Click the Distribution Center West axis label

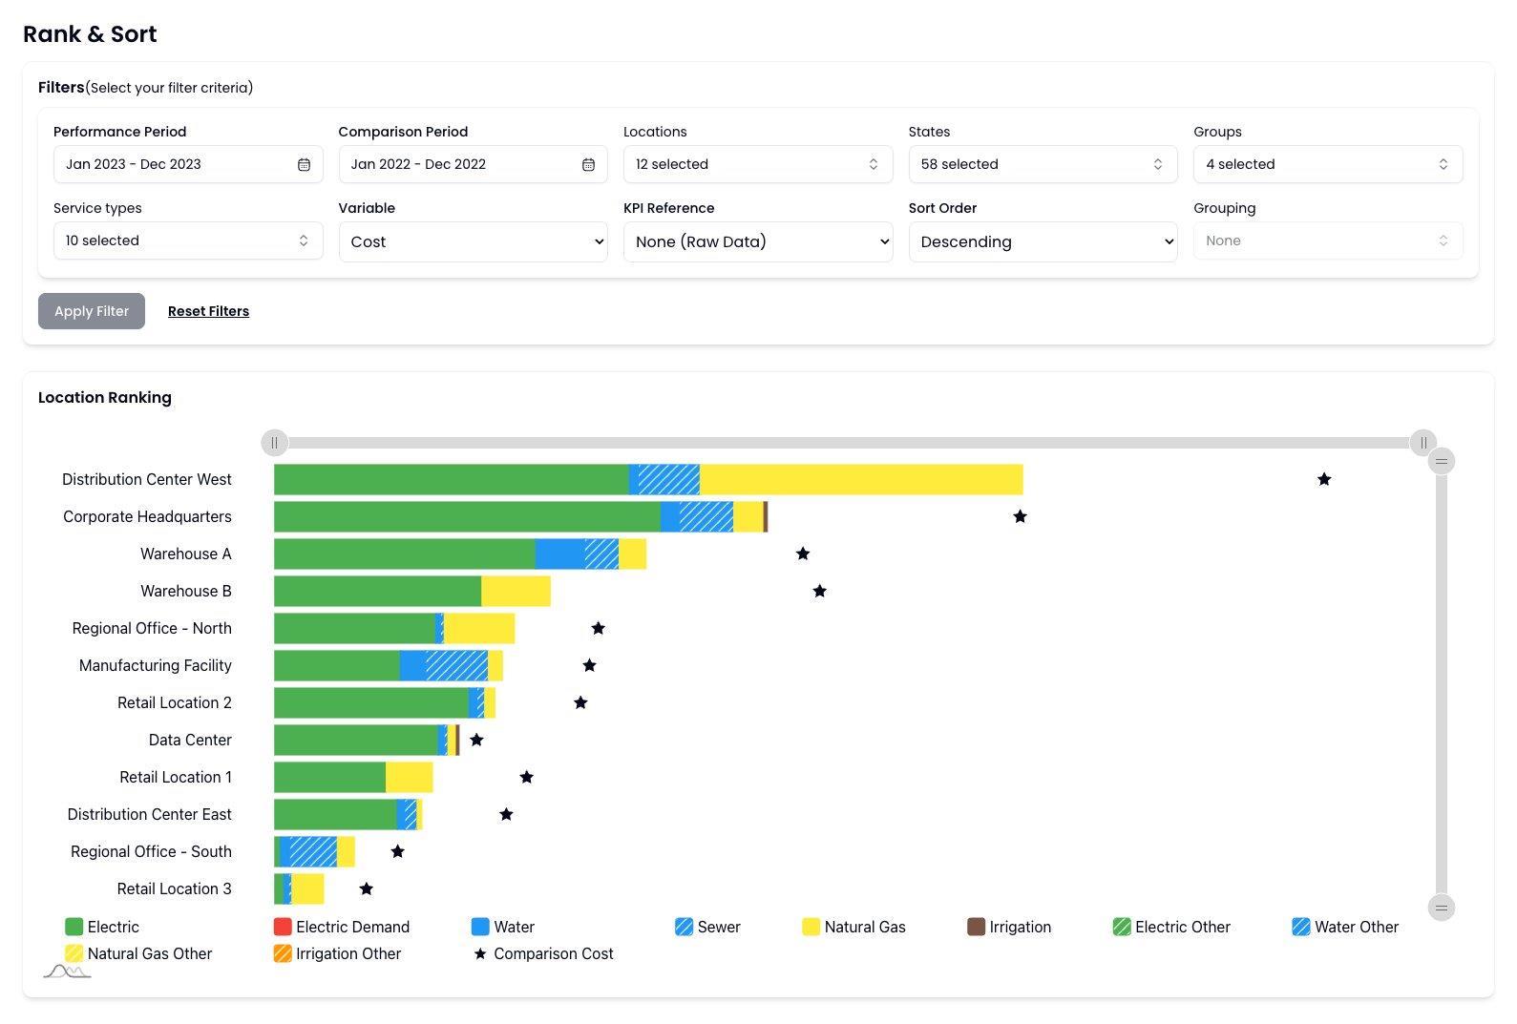147,479
